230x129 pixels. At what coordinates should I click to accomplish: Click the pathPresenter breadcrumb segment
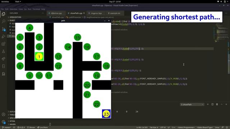74,17
